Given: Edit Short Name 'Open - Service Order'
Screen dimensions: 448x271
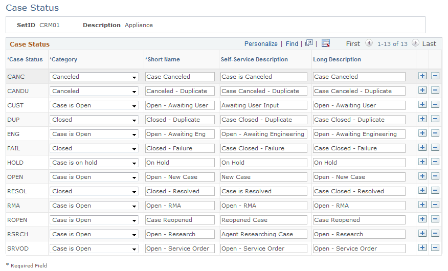Looking at the screenshot, I should point(180,249).
